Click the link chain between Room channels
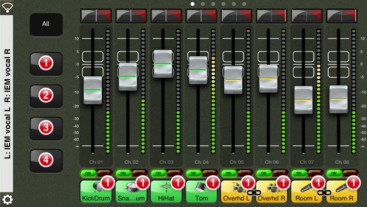 point(324,193)
